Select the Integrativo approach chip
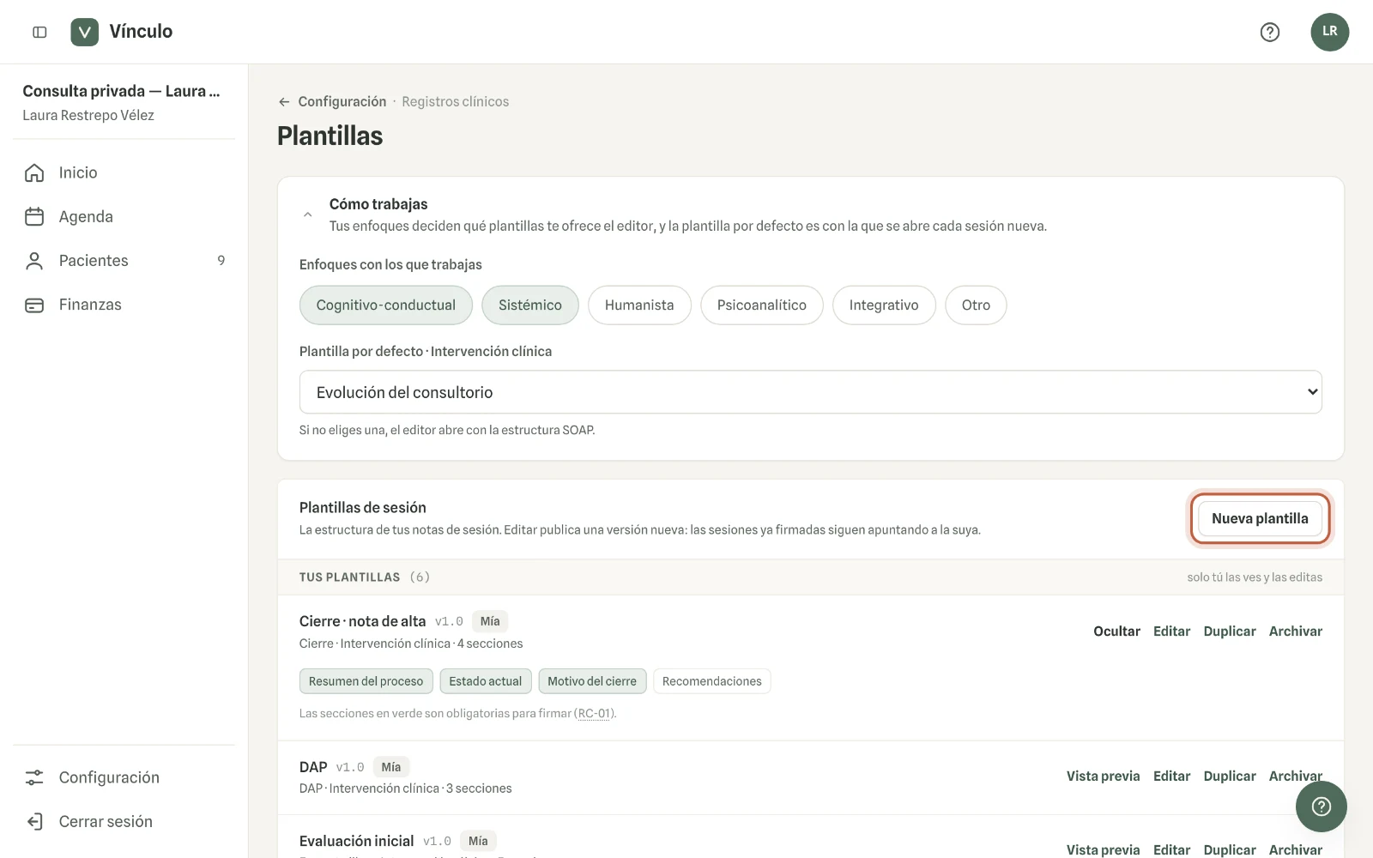 884,305
